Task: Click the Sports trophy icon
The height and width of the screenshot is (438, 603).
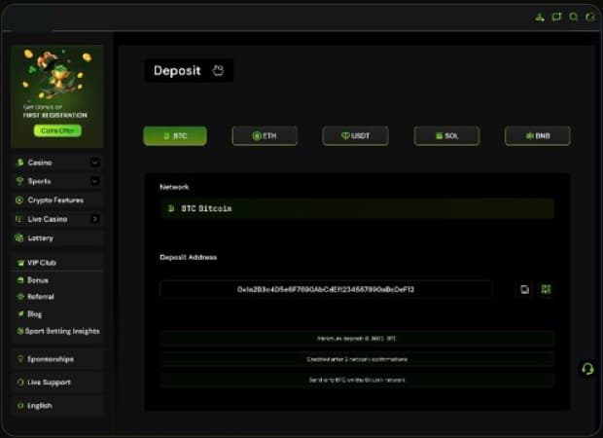Action: click(x=19, y=181)
